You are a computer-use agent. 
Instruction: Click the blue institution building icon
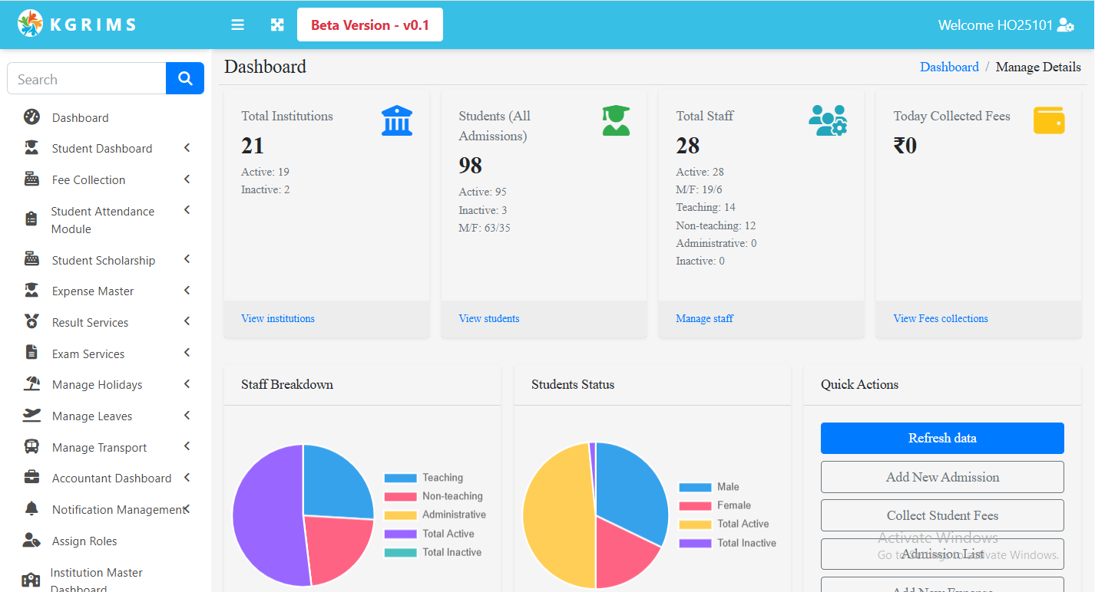click(x=396, y=121)
